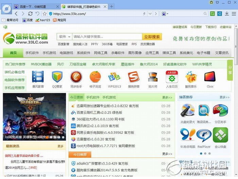Click the green screenshot crop icon
This screenshot has height=179, width=238.
pyautogui.click(x=213, y=14)
